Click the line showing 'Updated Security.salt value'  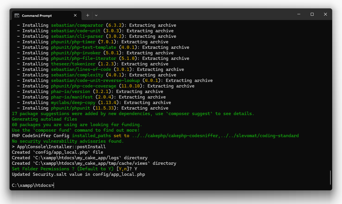tap(78, 174)
